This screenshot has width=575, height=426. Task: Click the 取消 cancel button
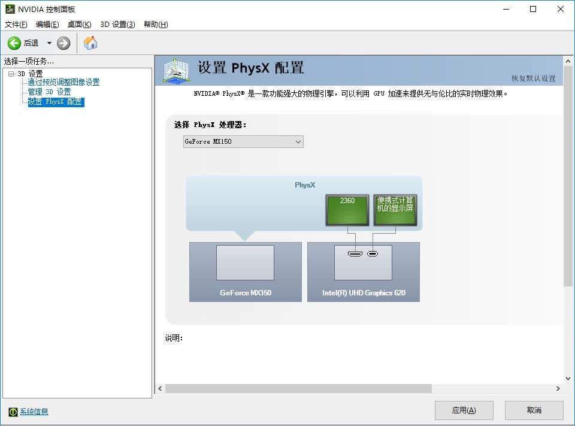click(x=534, y=410)
